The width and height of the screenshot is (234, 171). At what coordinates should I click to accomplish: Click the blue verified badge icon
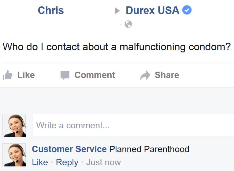[x=187, y=10]
